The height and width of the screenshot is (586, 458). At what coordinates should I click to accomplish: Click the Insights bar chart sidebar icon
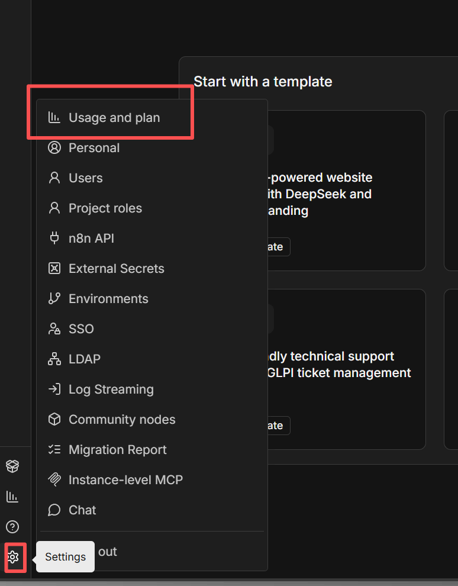click(x=12, y=497)
